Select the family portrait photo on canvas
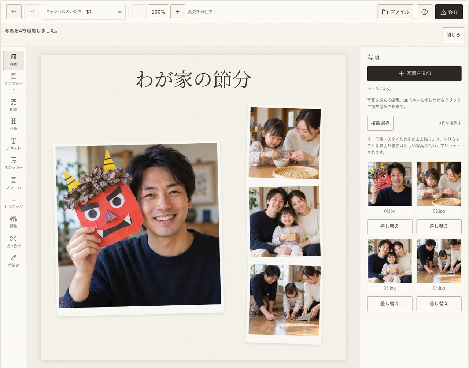Screen dimensions: 469x368 [285, 221]
